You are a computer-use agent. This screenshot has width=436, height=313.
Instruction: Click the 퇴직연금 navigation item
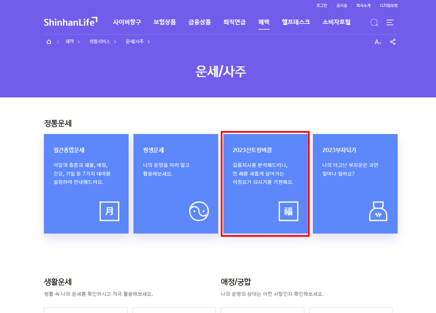click(234, 22)
